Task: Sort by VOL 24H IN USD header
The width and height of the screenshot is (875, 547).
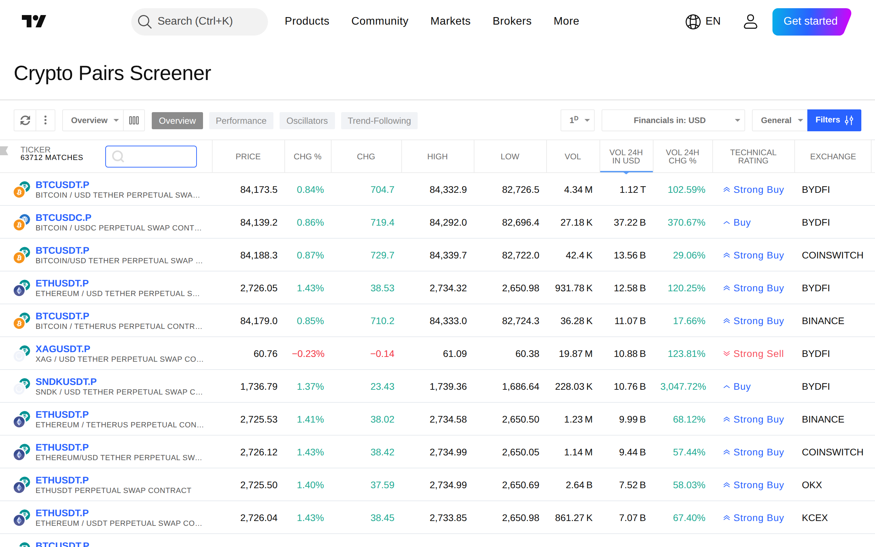Action: (x=626, y=156)
